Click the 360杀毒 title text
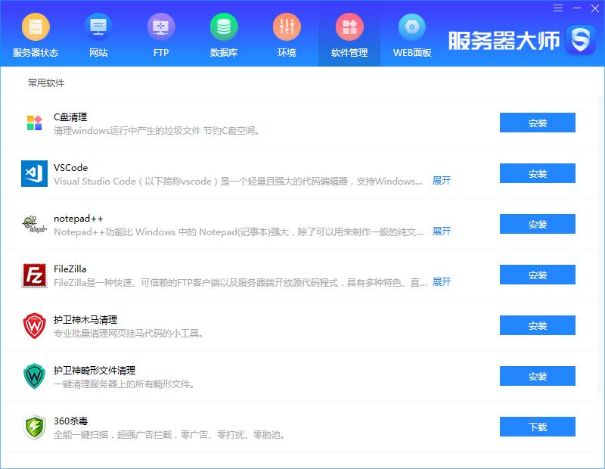605x469 pixels. pos(70,421)
